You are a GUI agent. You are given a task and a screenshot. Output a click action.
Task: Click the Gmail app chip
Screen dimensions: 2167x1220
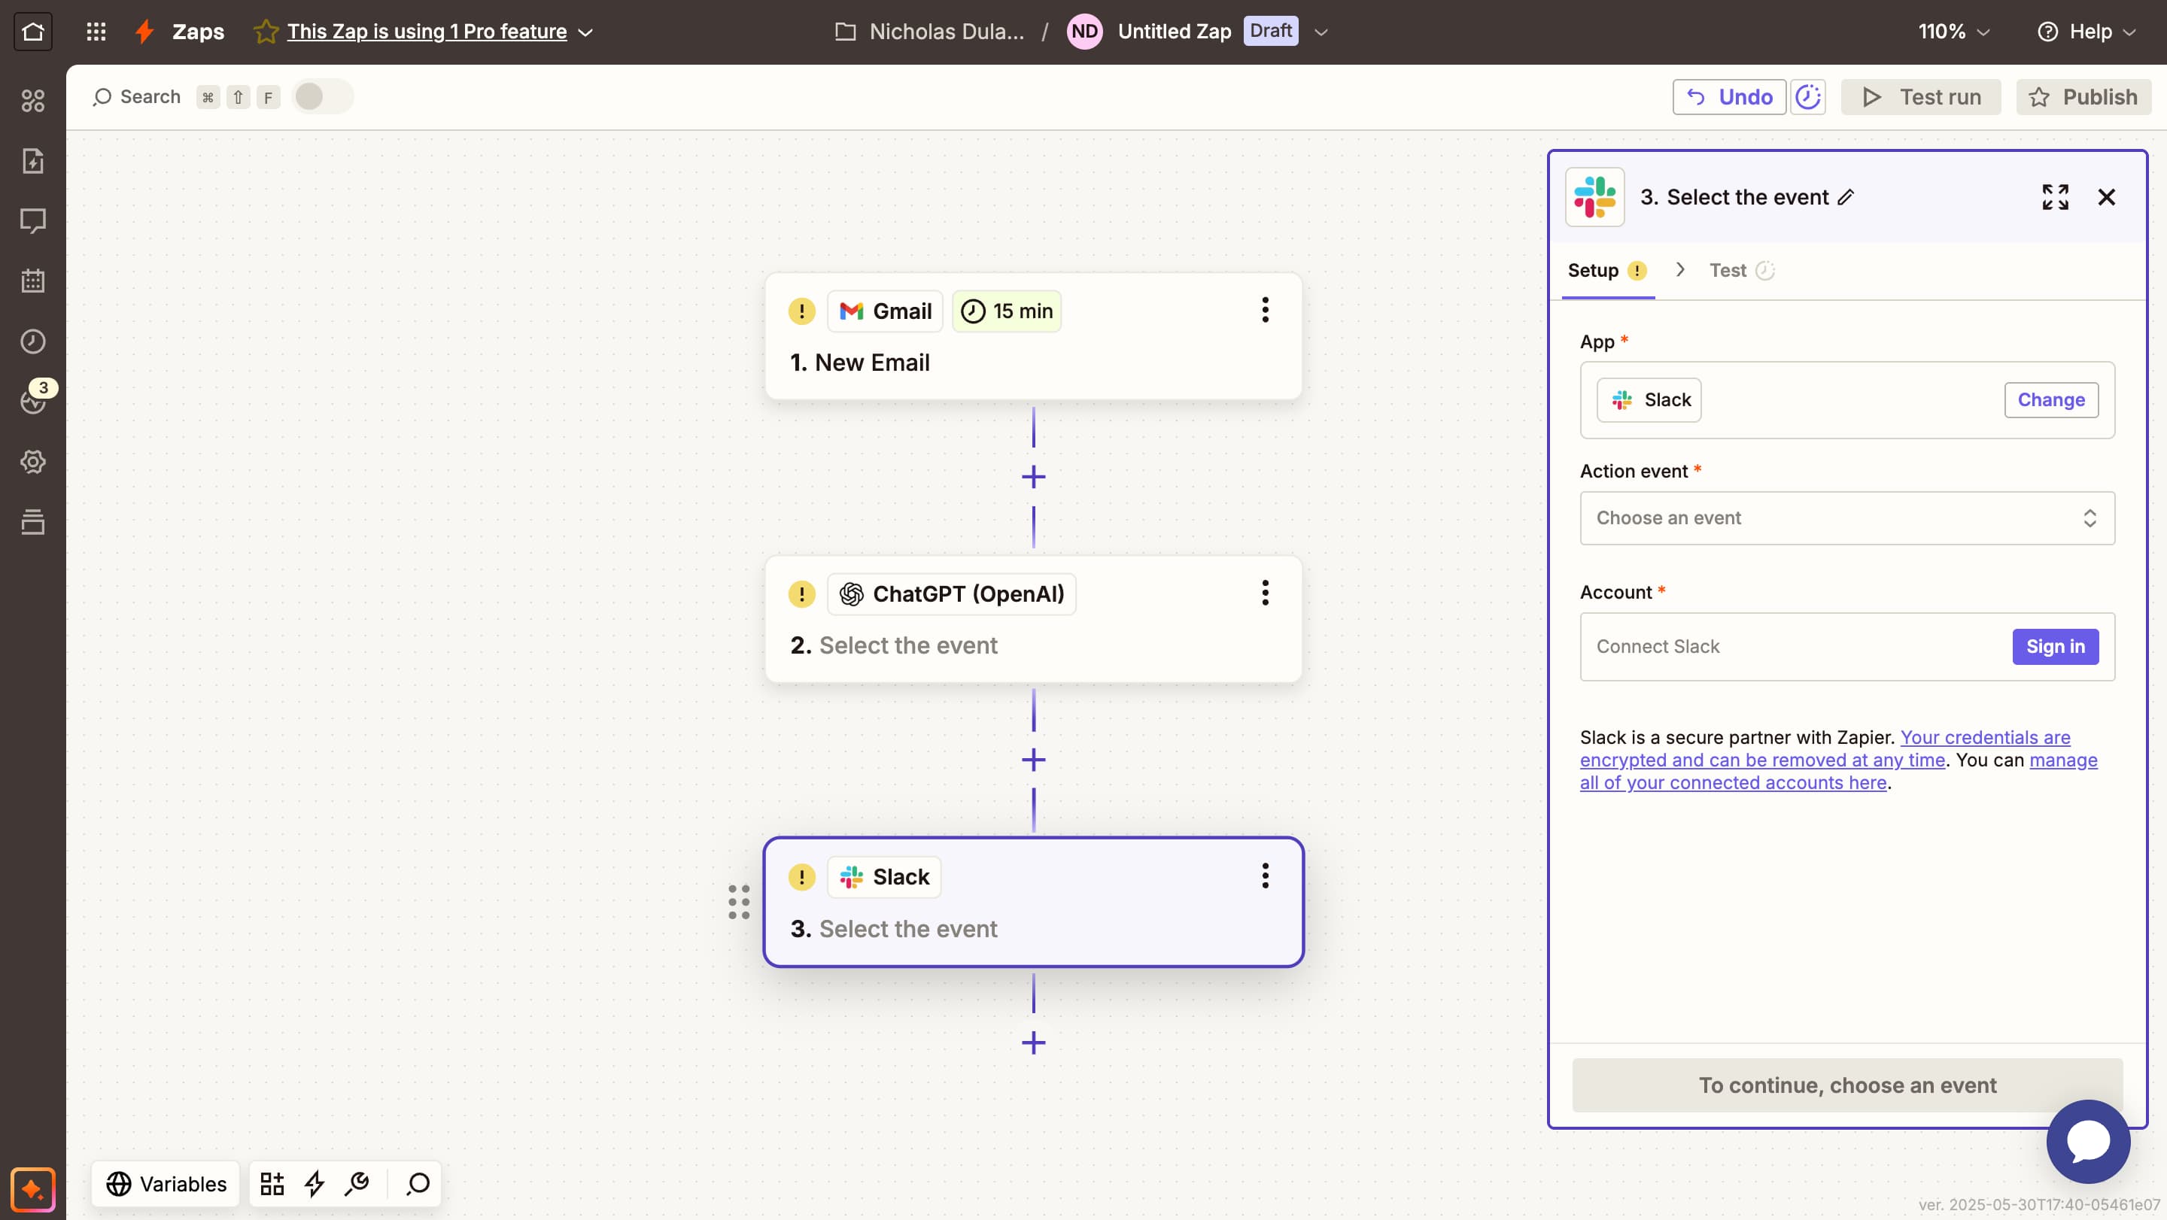tap(885, 311)
